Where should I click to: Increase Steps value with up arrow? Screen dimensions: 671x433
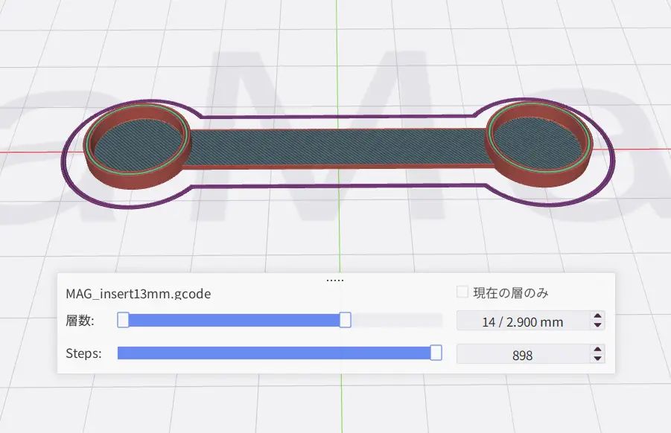point(597,350)
